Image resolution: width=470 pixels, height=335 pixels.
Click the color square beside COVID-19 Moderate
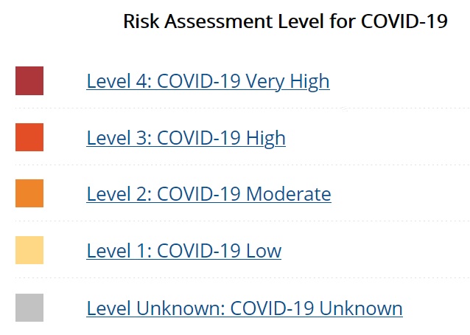click(29, 193)
